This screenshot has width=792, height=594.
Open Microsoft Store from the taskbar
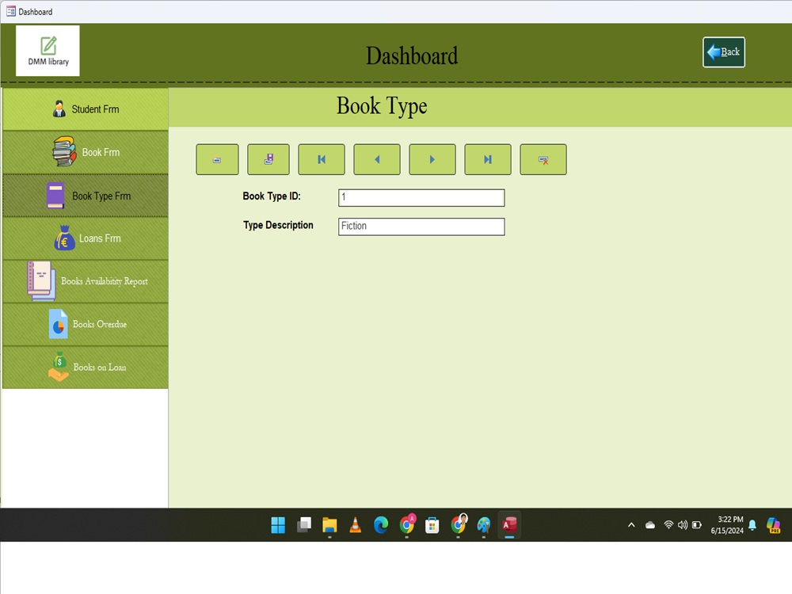(x=432, y=525)
